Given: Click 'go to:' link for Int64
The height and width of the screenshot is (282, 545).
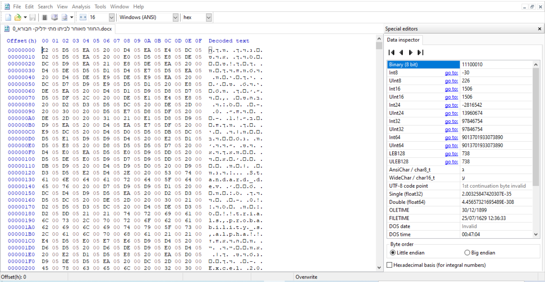Looking at the screenshot, I should pos(451,138).
